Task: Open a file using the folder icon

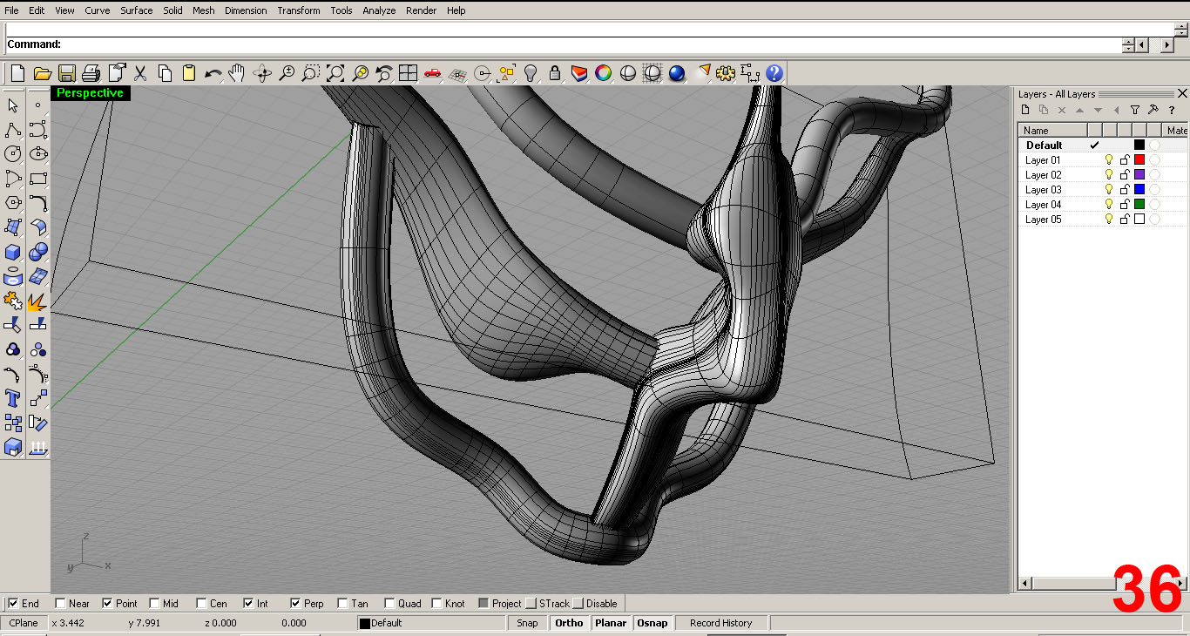Action: (x=42, y=73)
